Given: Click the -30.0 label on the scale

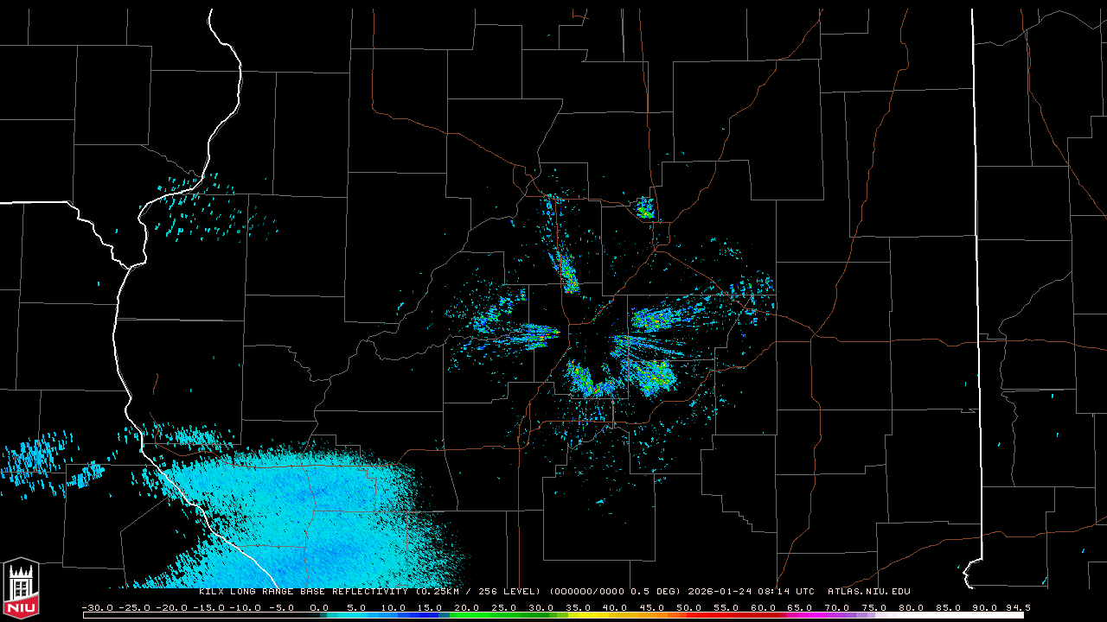Looking at the screenshot, I should 96,607.
